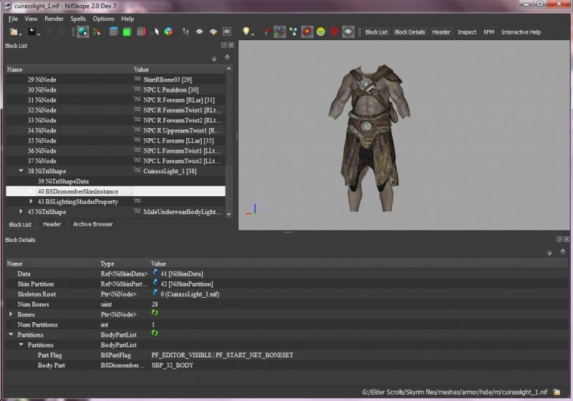Toggle the show axes button
The width and height of the screenshot is (573, 401).
[x=280, y=32]
